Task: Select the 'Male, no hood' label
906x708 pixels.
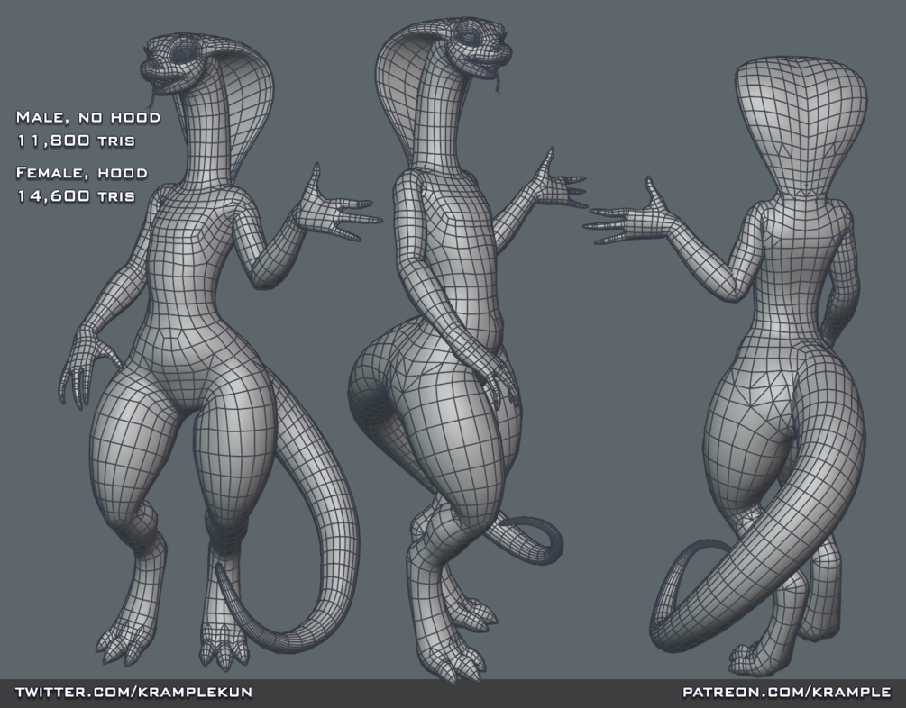Action: pos(87,118)
